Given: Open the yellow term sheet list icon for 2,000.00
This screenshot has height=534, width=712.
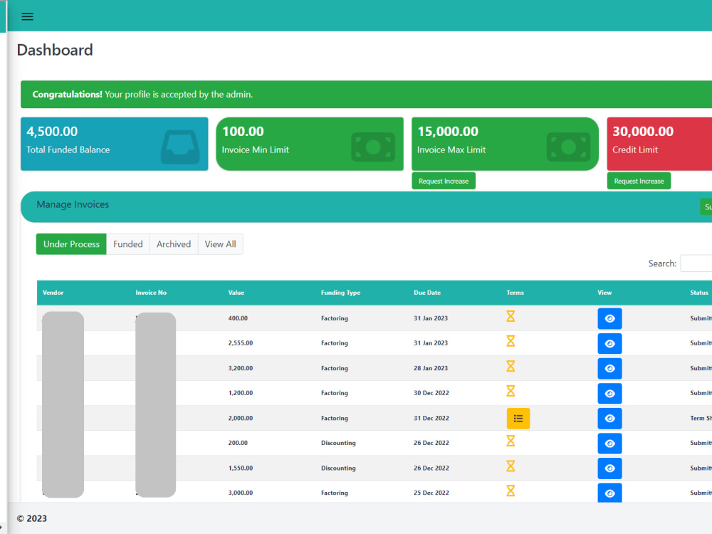Looking at the screenshot, I should [x=518, y=419].
